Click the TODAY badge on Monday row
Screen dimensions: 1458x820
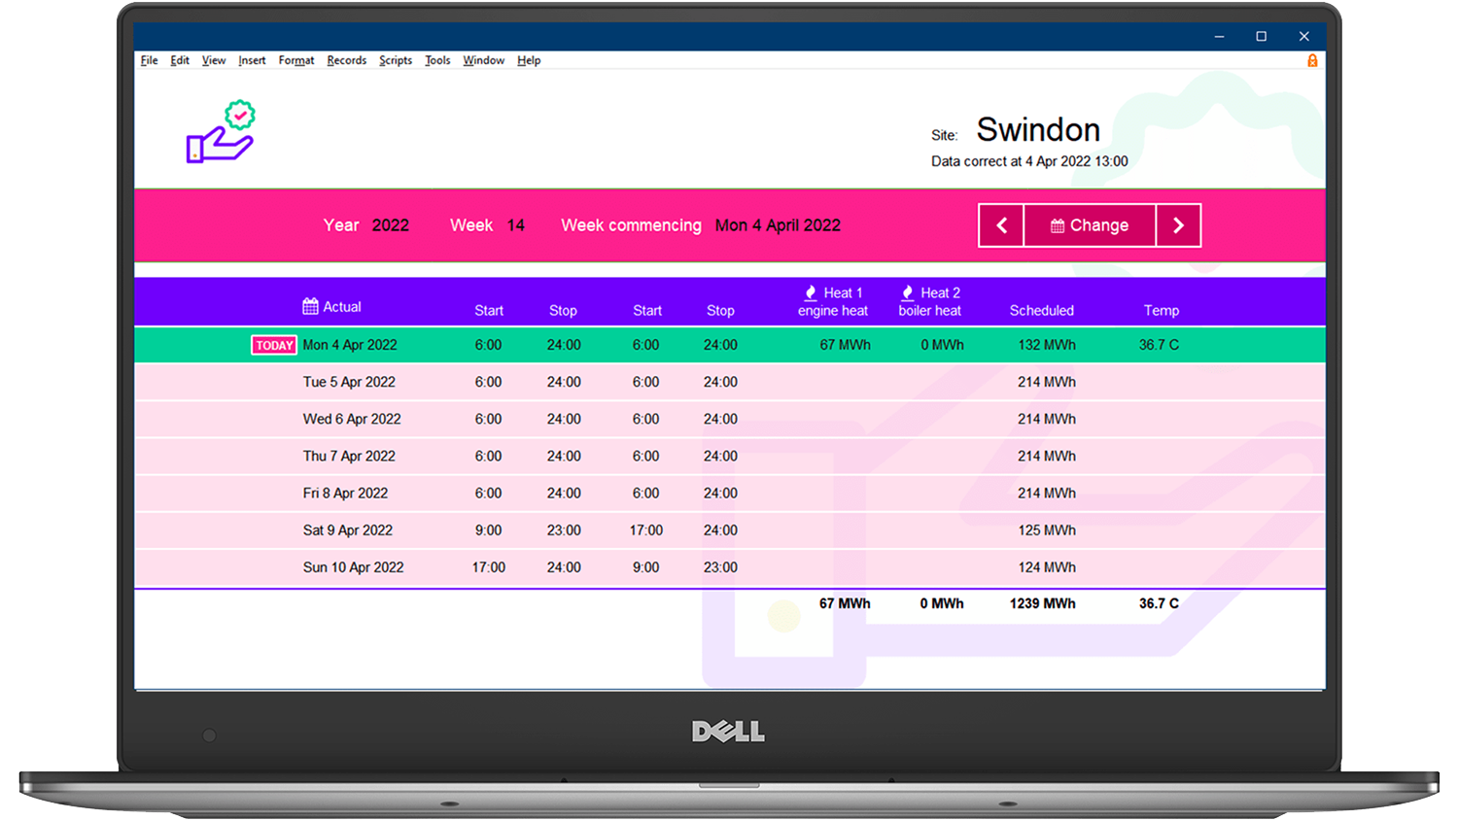coord(274,345)
